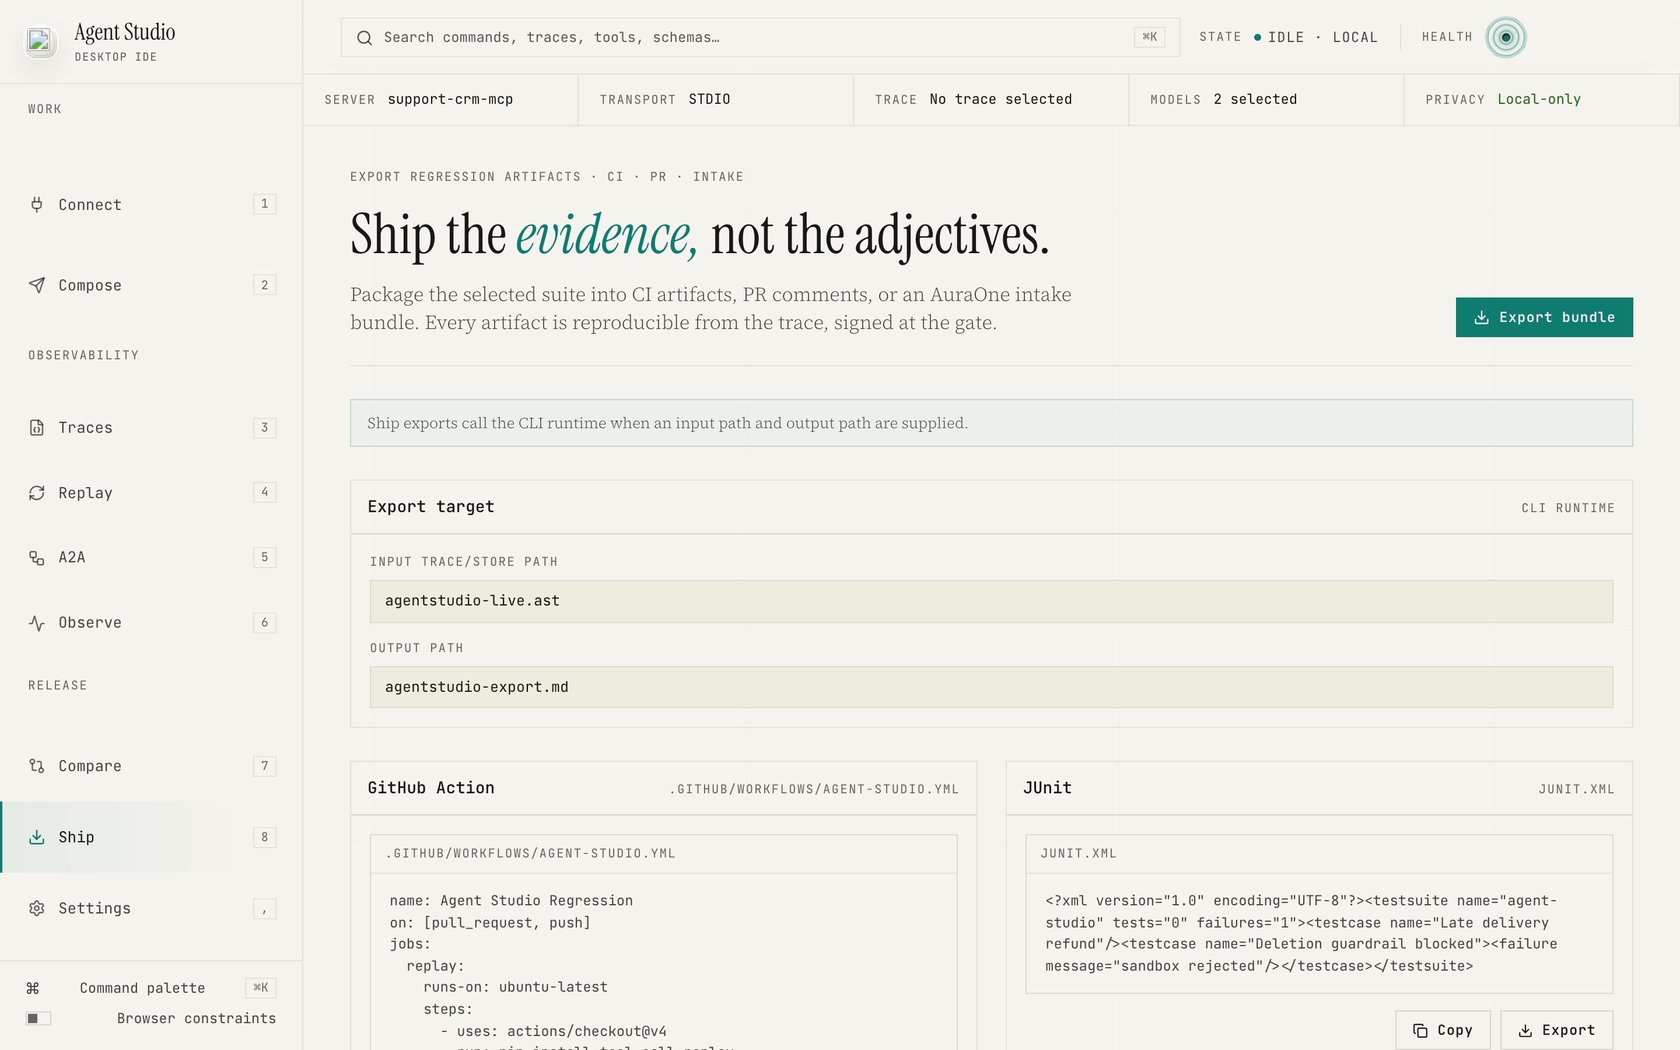Click Browser constraints label
Viewport: 1680px width, 1050px height.
pyautogui.click(x=197, y=1018)
